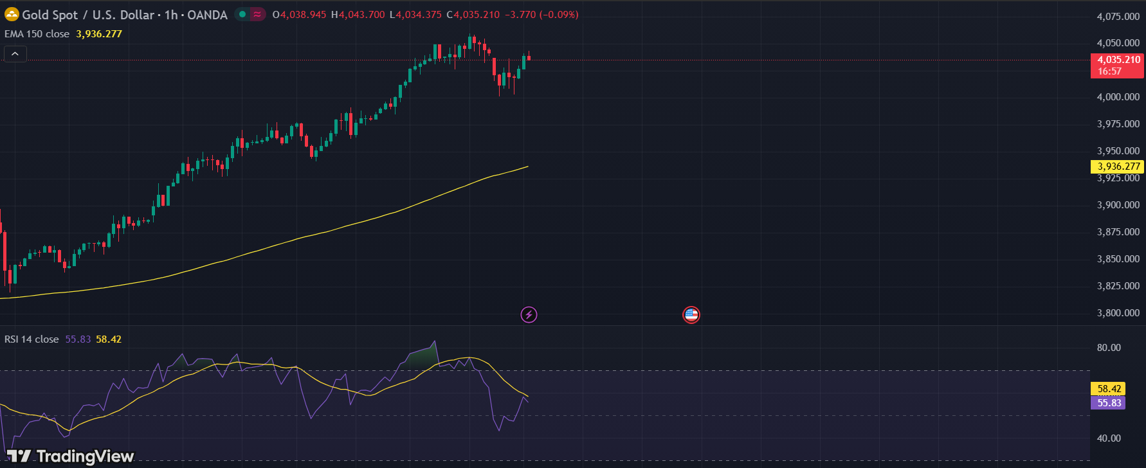Screen dimensions: 1146x468
Task: Click the purple 55.83 RSI axis label
Action: pos(1108,403)
